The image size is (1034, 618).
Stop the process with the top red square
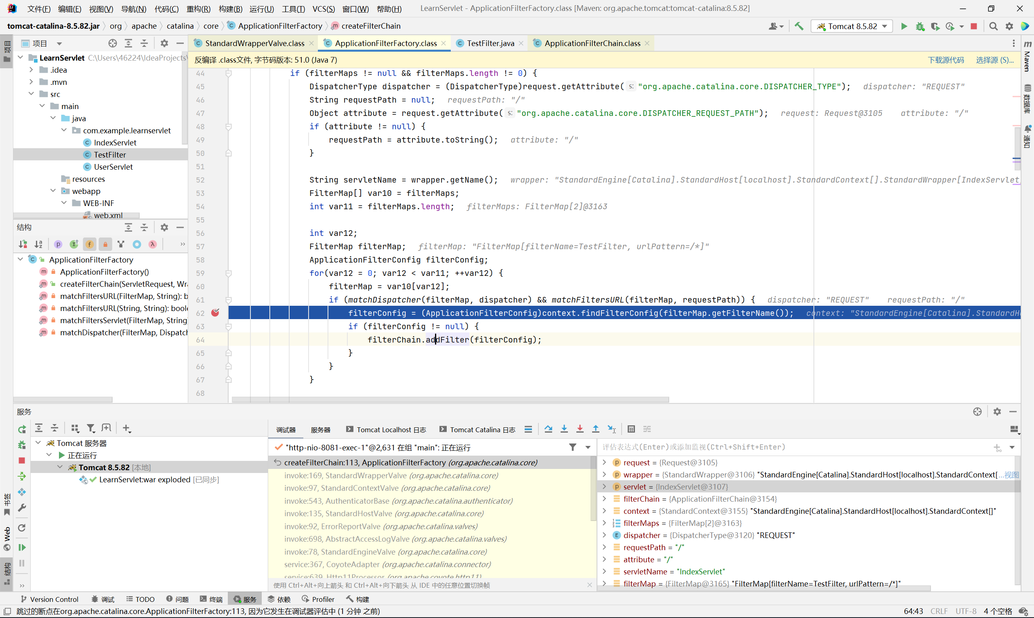click(974, 26)
